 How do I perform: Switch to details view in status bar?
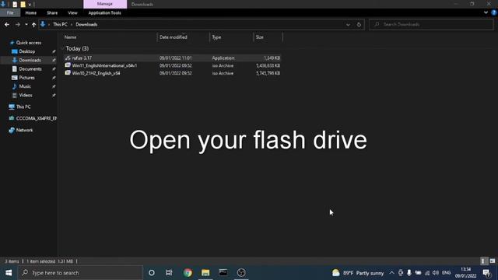pos(483,261)
